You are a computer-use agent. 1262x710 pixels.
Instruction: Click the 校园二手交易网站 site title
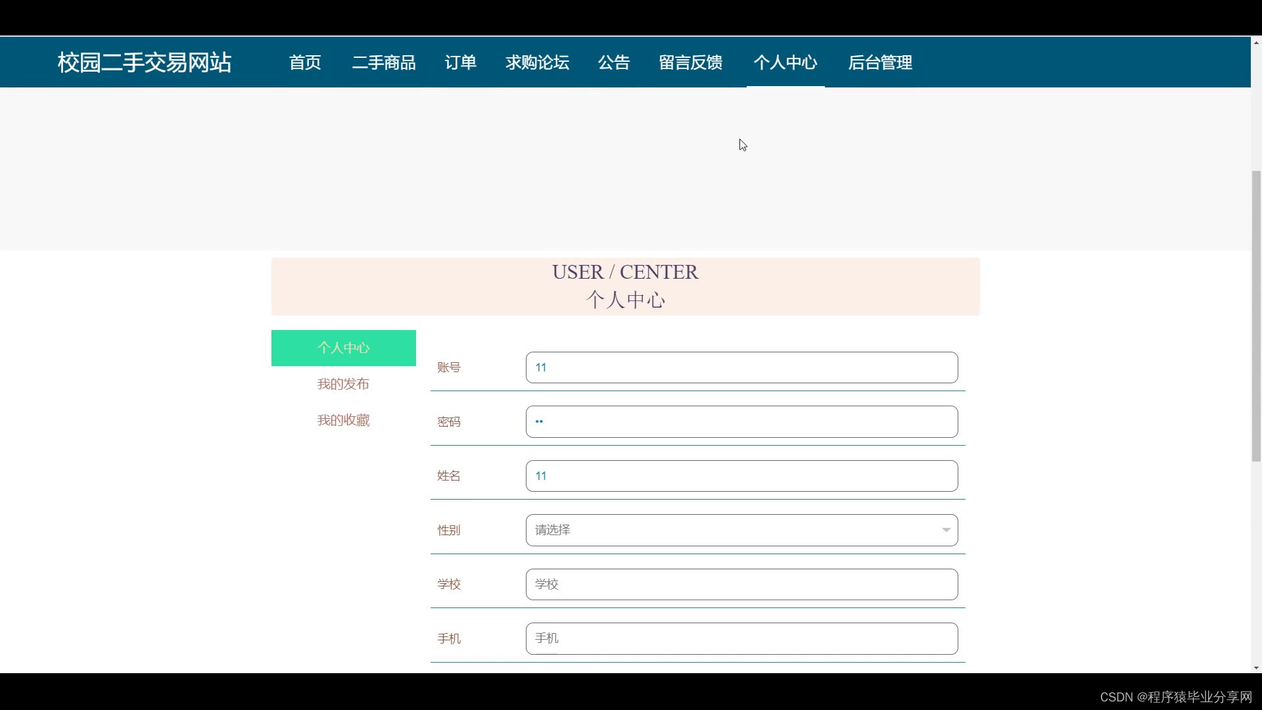pyautogui.click(x=145, y=62)
